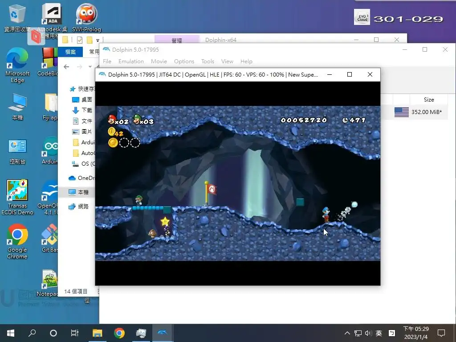Open the volume speaker tray icon

click(368, 333)
